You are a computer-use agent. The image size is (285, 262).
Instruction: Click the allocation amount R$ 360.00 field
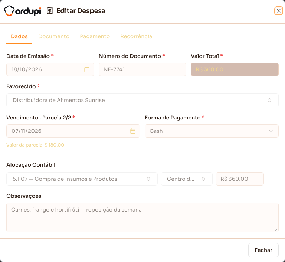(x=240, y=179)
